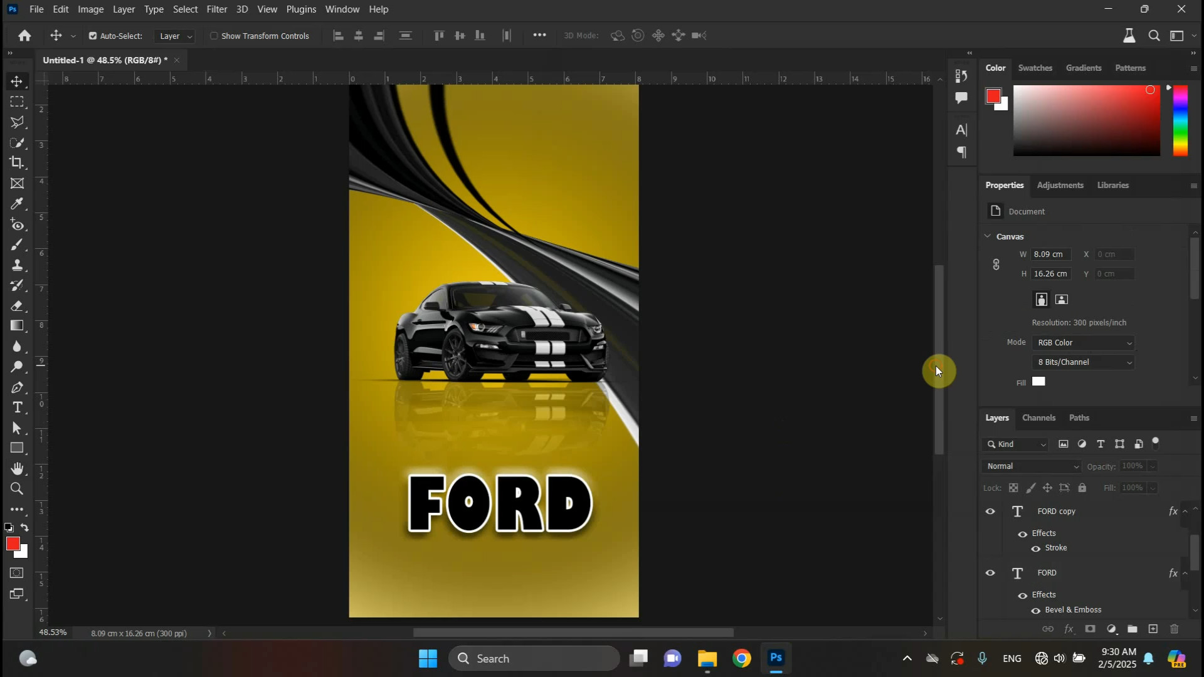
Task: Select the Crop tool
Action: tap(17, 163)
